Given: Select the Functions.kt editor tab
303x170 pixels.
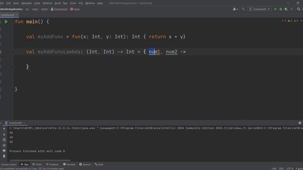Looking at the screenshot, I should (9, 15).
